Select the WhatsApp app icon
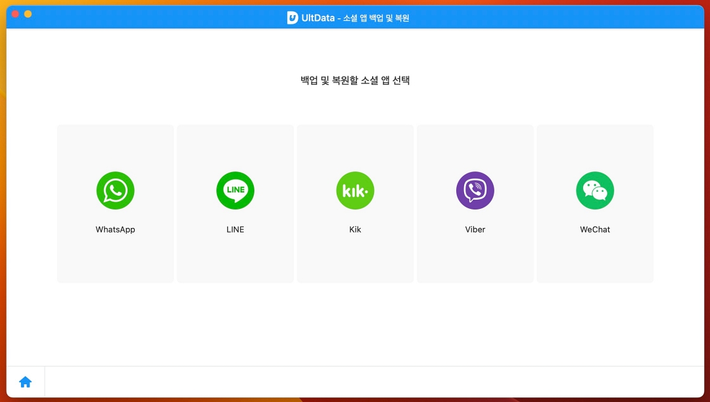The width and height of the screenshot is (710, 402). coord(116,190)
